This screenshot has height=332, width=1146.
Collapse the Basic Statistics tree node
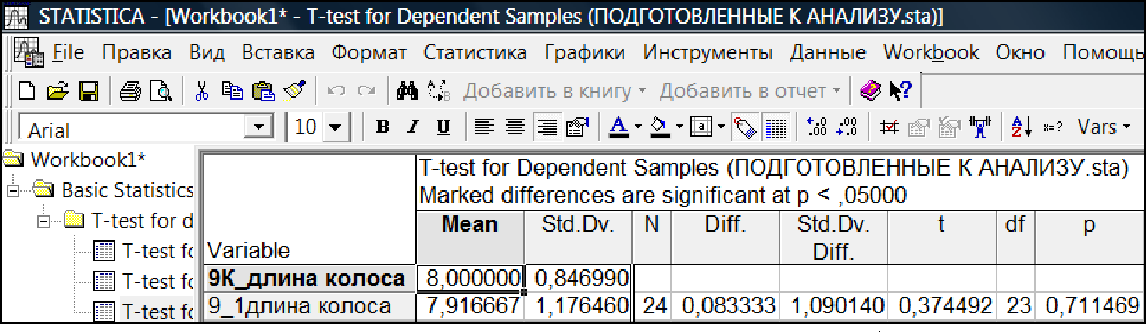tap(13, 190)
